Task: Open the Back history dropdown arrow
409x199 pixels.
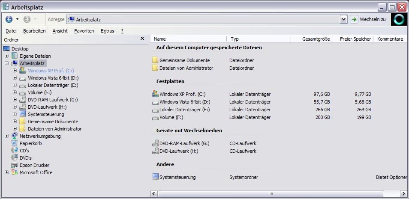Action: coord(17,19)
